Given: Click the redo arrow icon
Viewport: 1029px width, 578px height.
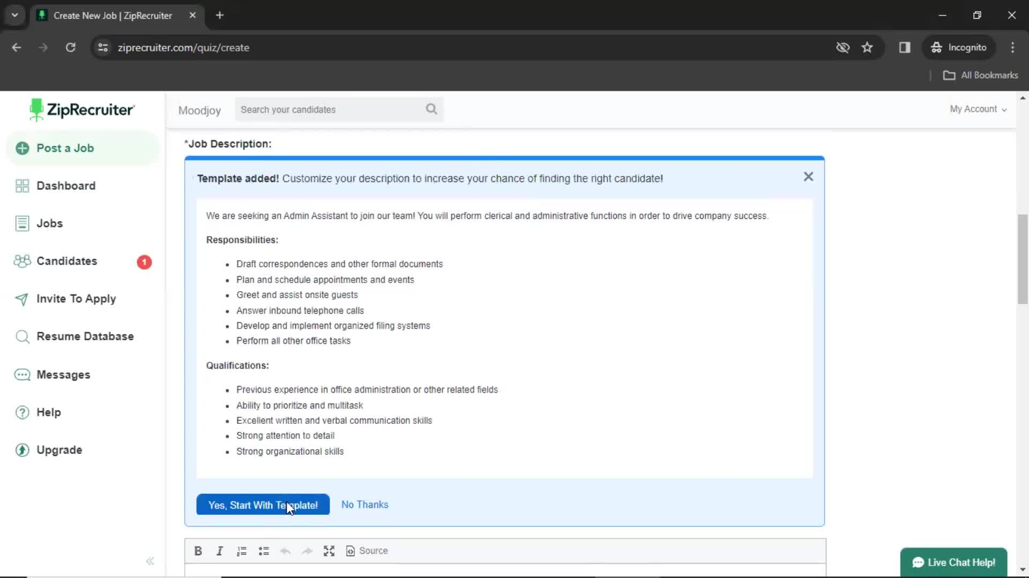Looking at the screenshot, I should pos(307,551).
